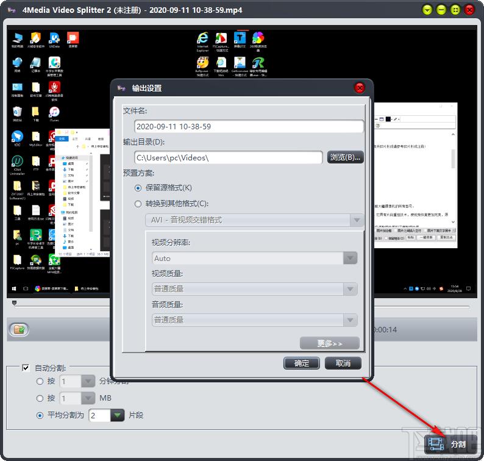Close the 输出设置 dialog with red X

coord(359,88)
